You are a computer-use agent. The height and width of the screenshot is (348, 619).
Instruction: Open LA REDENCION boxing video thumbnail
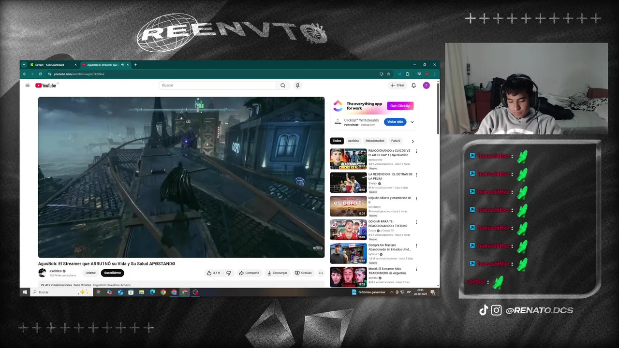click(348, 183)
